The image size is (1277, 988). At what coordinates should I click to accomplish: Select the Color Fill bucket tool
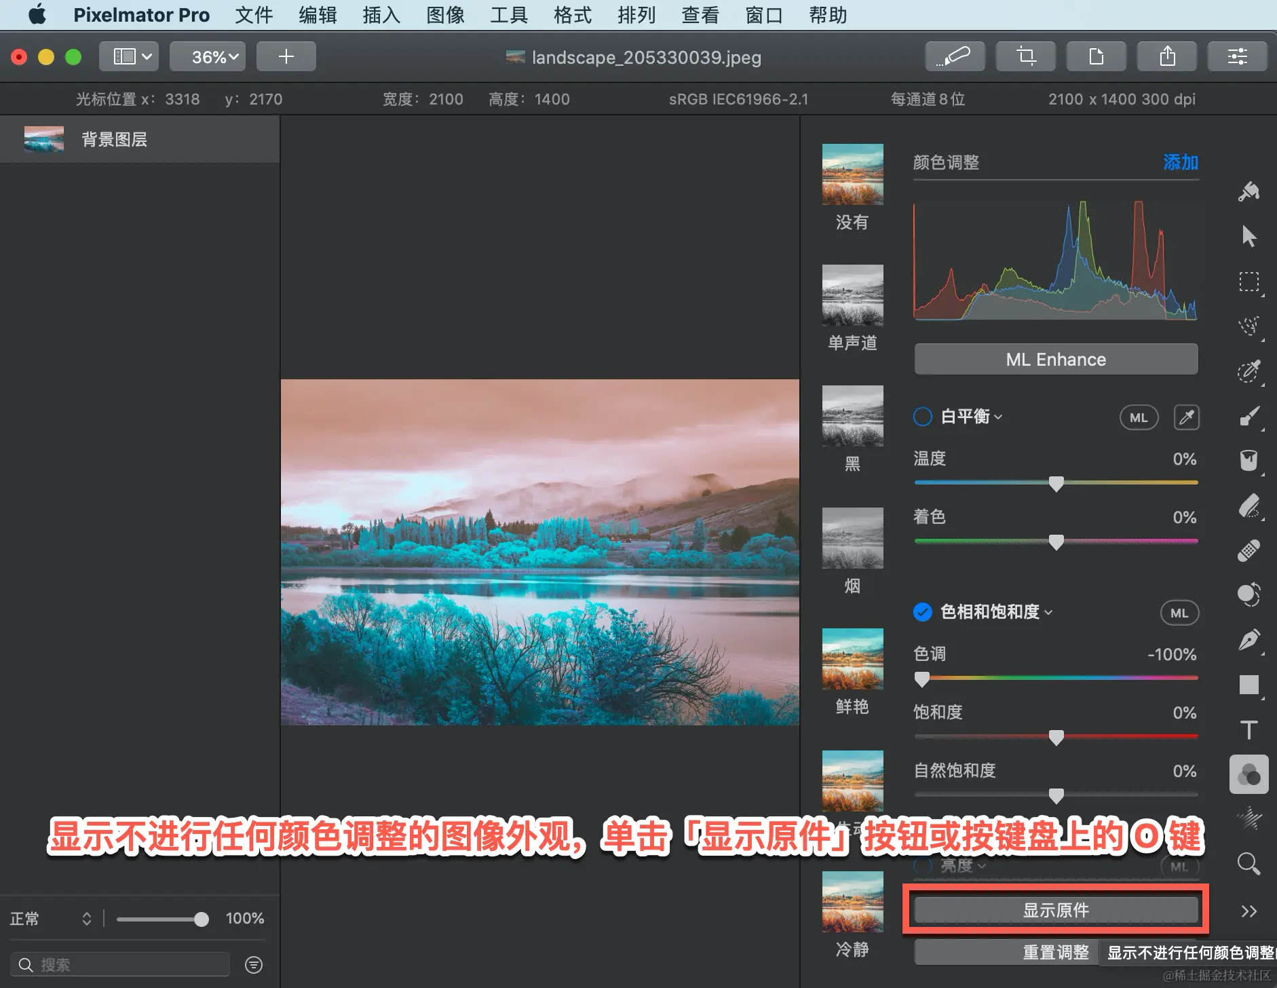(x=1249, y=461)
